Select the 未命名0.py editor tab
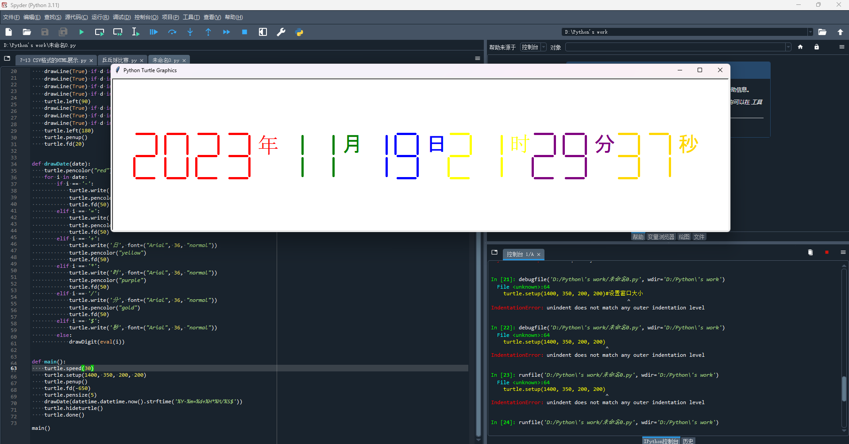 (x=166, y=60)
